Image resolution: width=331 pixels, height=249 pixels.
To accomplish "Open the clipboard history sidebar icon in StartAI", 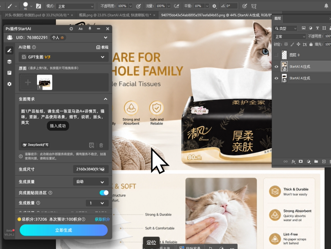I will coord(9,73).
